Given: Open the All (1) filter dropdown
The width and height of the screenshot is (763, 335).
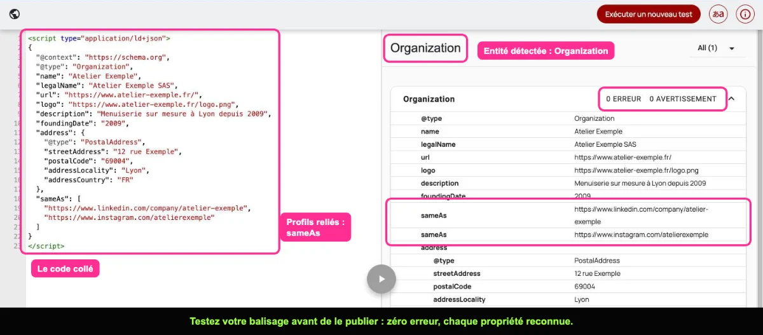Looking at the screenshot, I should 716,48.
